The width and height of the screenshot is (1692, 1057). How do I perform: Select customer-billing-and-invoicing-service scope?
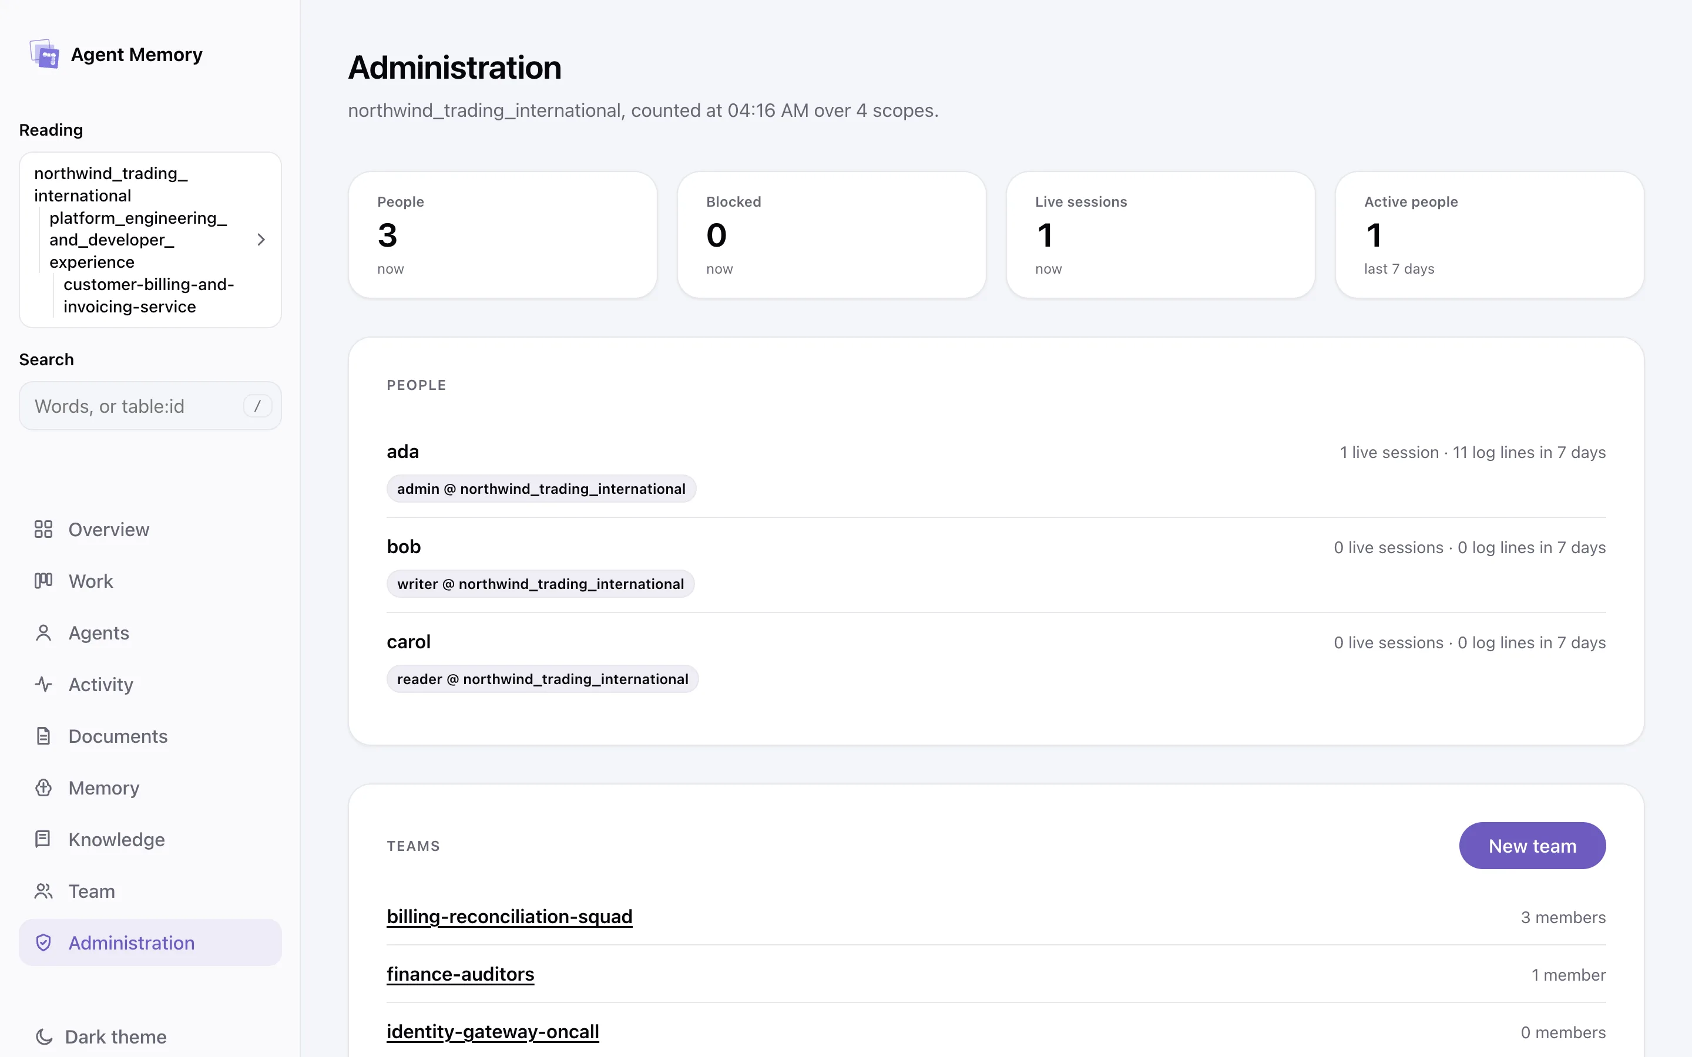tap(148, 296)
